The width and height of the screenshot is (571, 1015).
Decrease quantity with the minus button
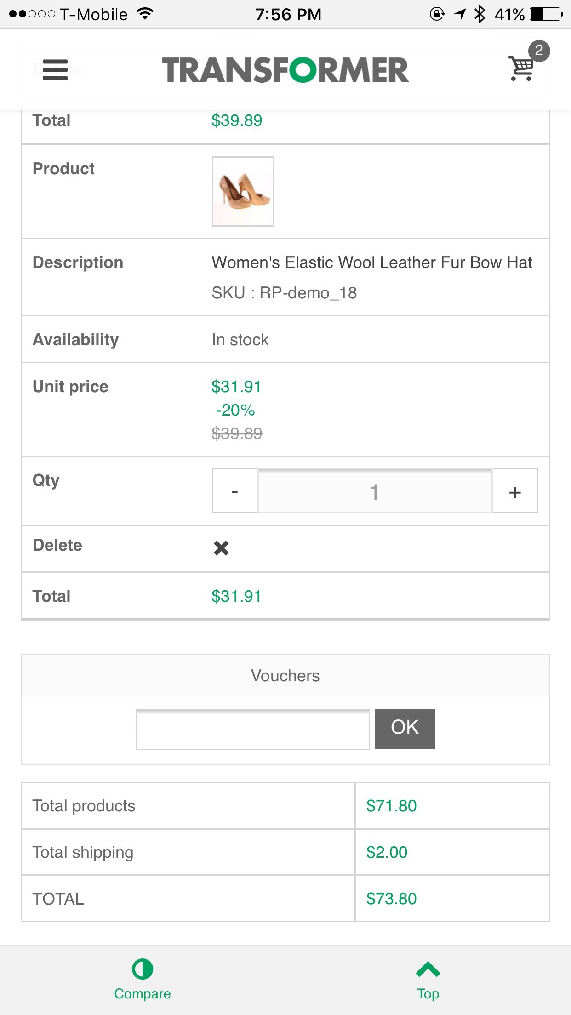click(235, 491)
